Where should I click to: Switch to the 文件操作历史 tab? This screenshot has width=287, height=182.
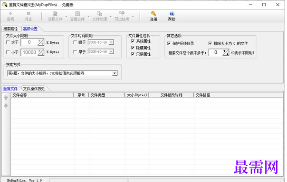click(x=34, y=89)
